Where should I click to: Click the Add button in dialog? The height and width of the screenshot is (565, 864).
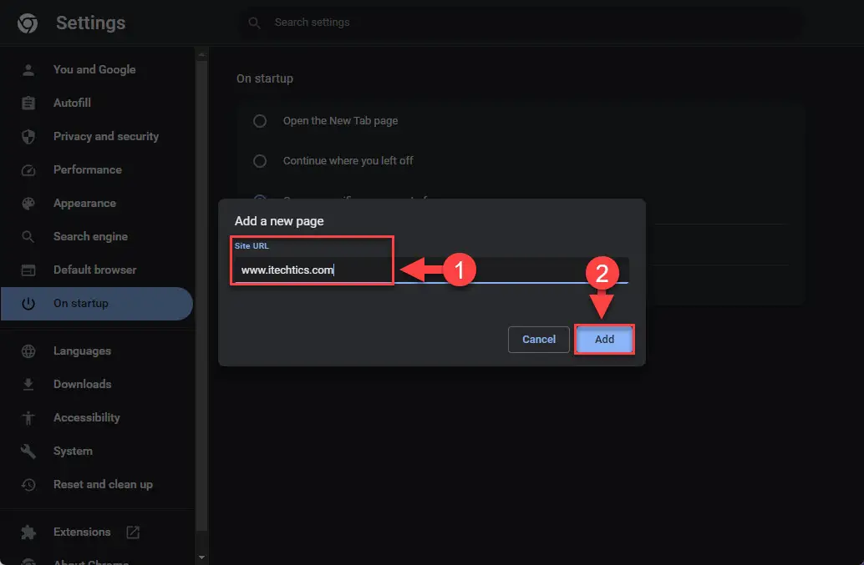[604, 340]
